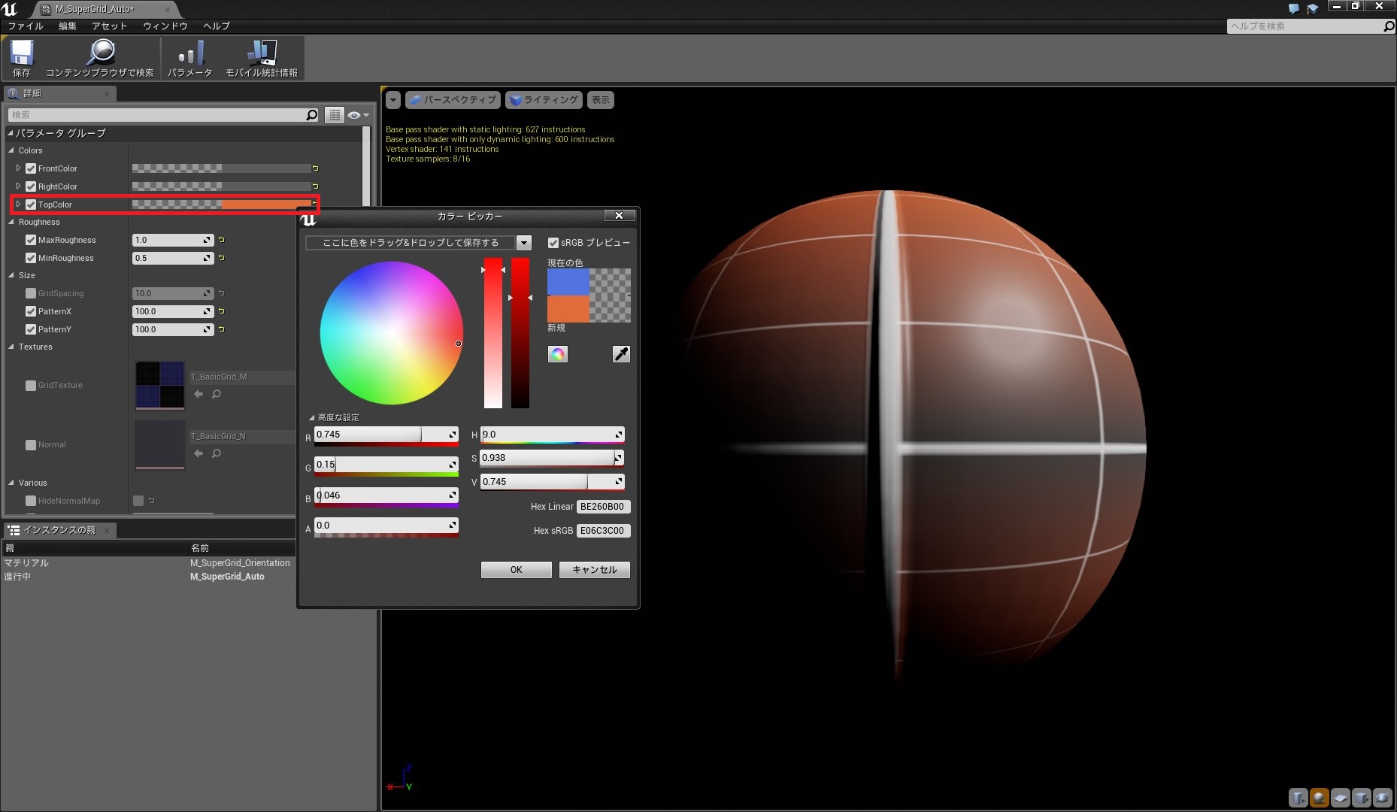Open the ウィンドウ menu
This screenshot has width=1397, height=812.
coord(165,26)
